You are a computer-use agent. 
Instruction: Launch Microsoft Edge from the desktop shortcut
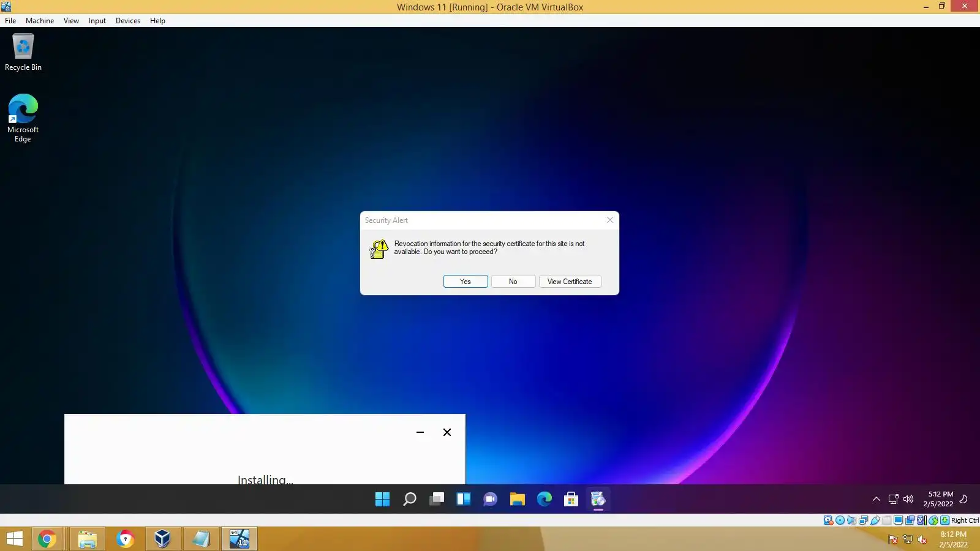[23, 118]
